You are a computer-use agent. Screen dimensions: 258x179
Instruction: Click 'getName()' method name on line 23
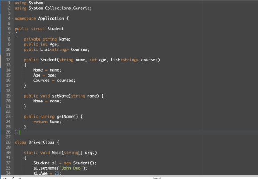67,117
